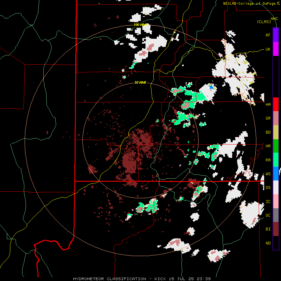Click the DS legend label

point(268,188)
